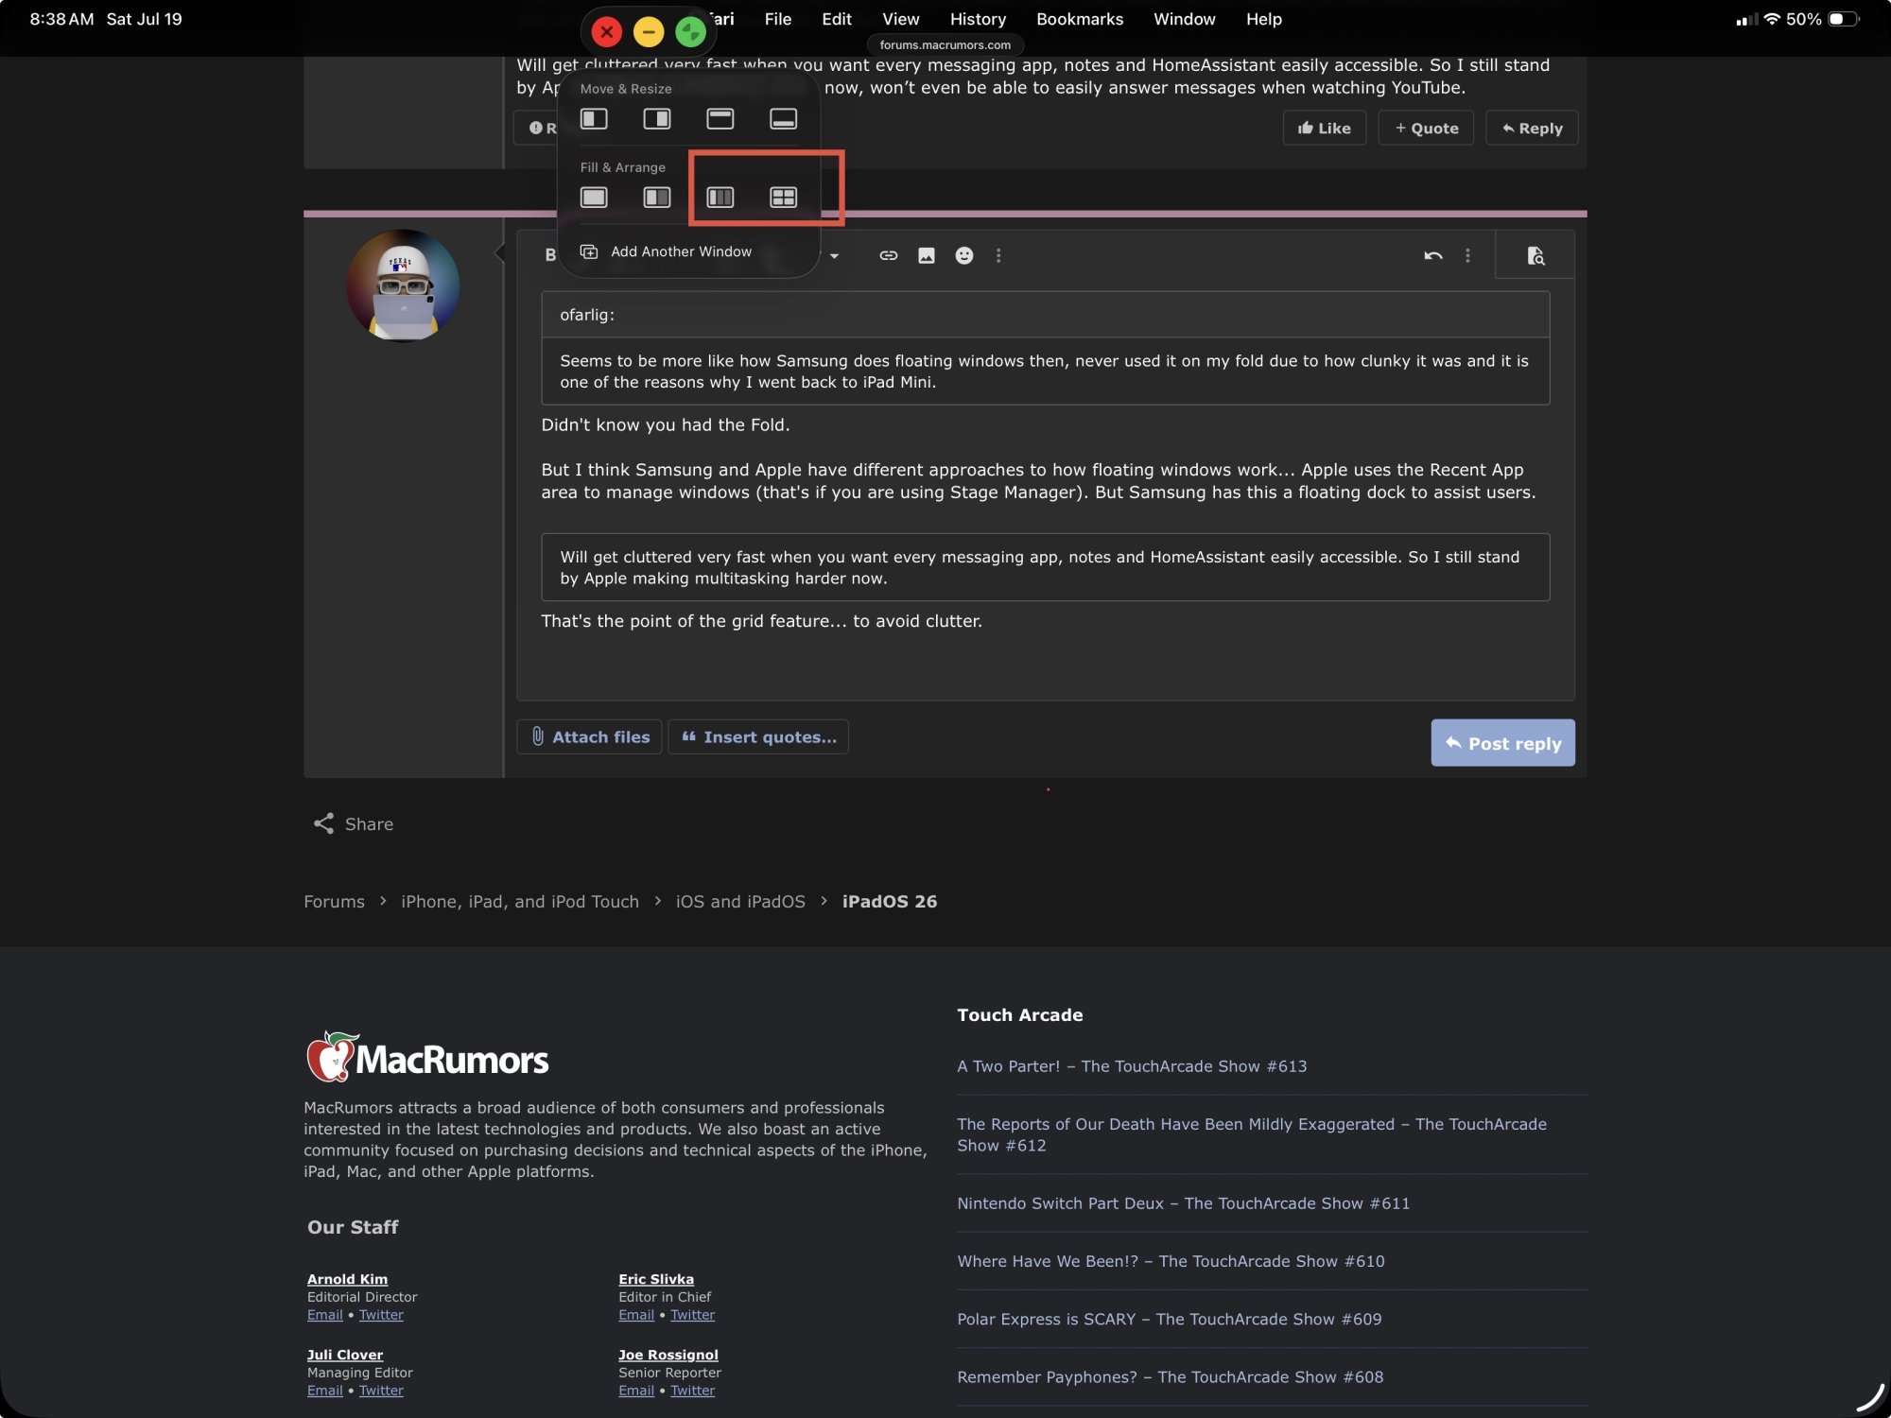Open user avatar profile picture
The height and width of the screenshot is (1418, 1891).
403,285
